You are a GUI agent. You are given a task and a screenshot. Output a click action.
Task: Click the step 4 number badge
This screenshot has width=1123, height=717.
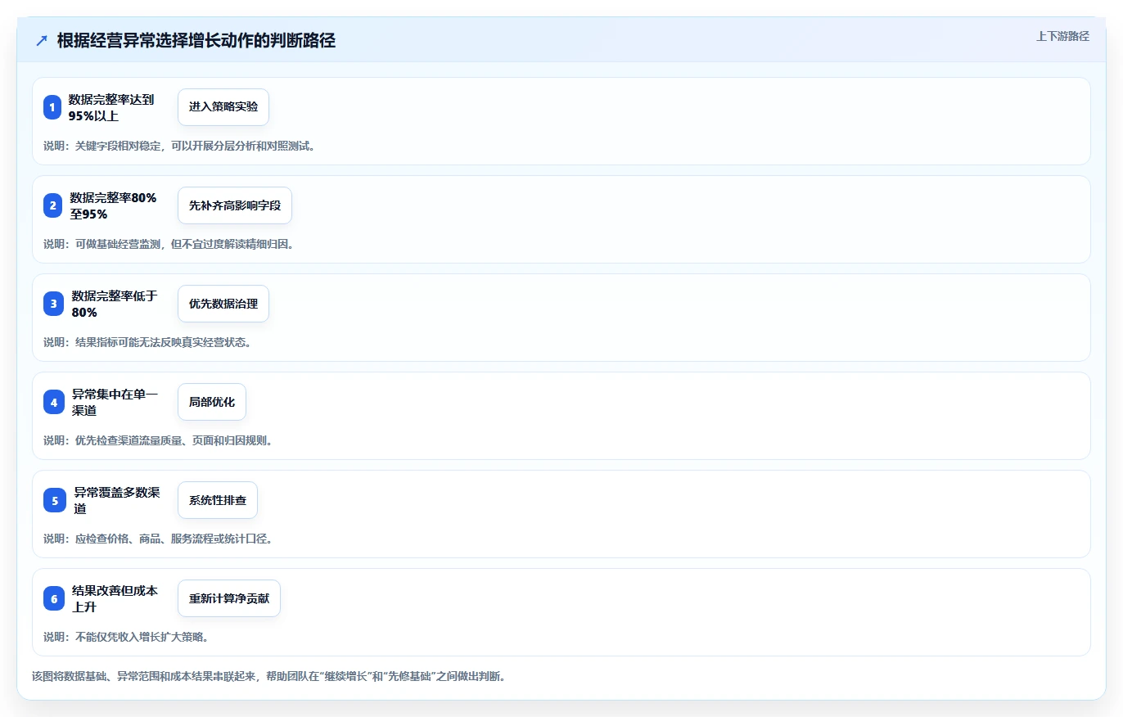point(52,402)
